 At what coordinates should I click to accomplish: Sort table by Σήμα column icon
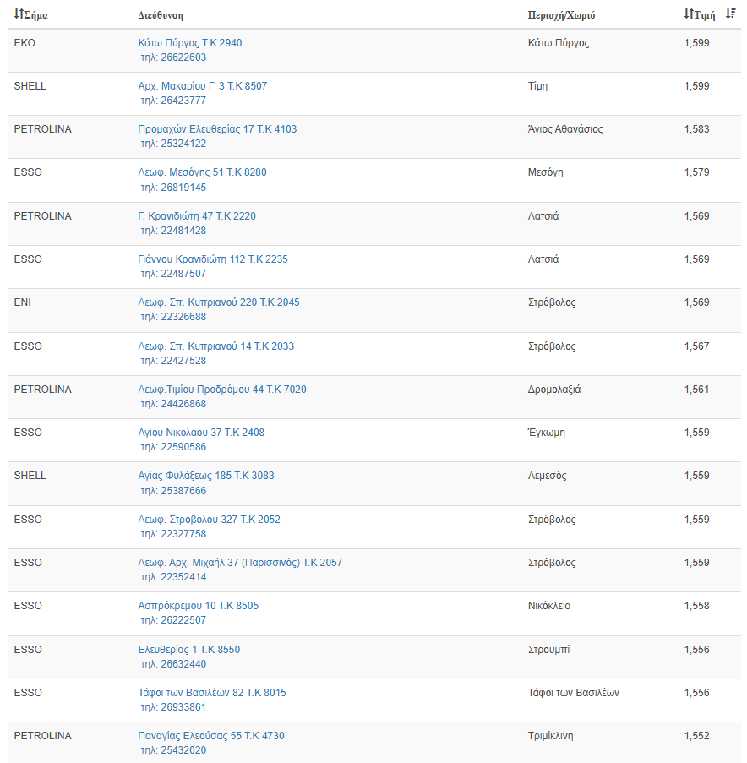19,14
